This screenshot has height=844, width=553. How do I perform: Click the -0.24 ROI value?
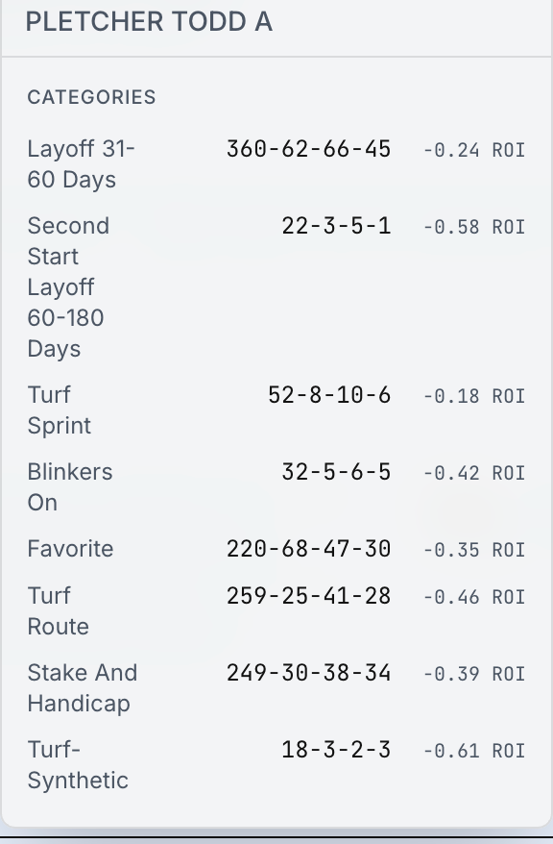pyautogui.click(x=474, y=150)
